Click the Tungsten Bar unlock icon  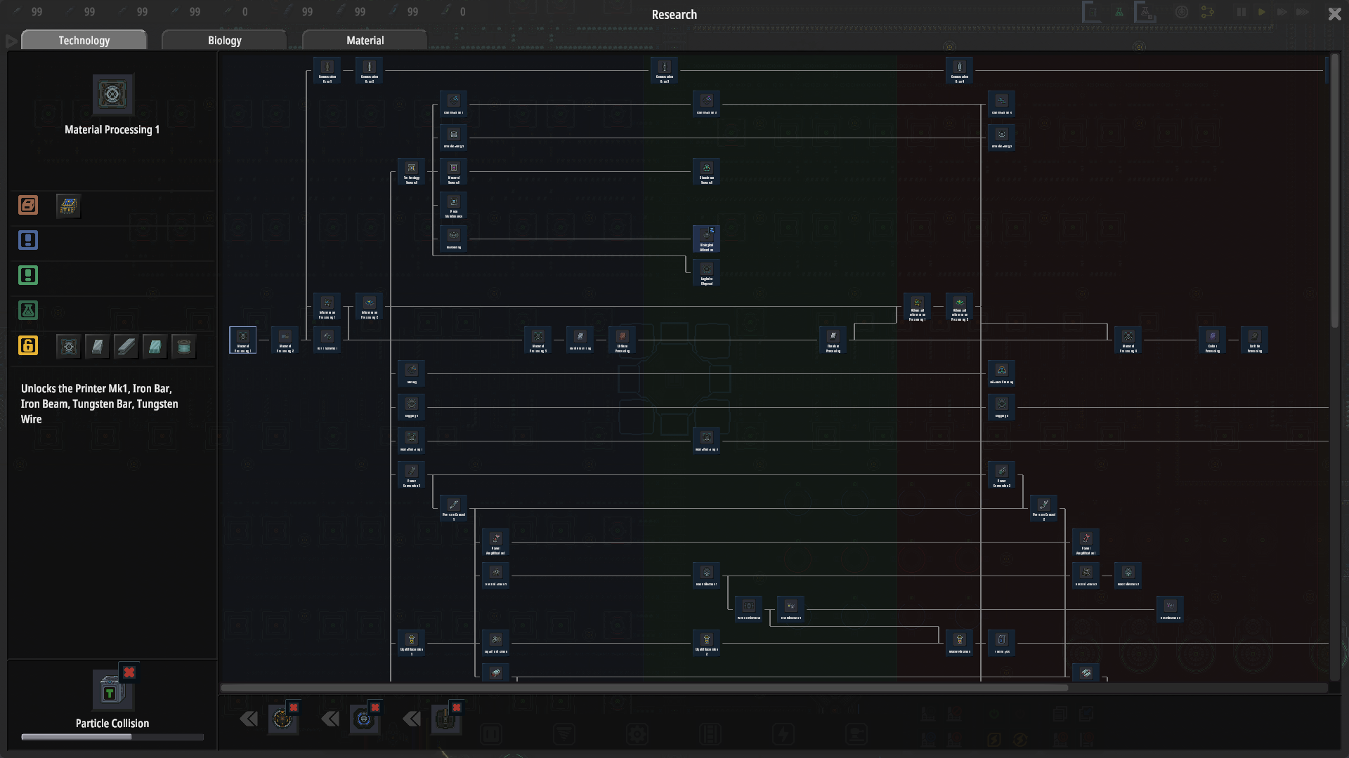tap(155, 346)
